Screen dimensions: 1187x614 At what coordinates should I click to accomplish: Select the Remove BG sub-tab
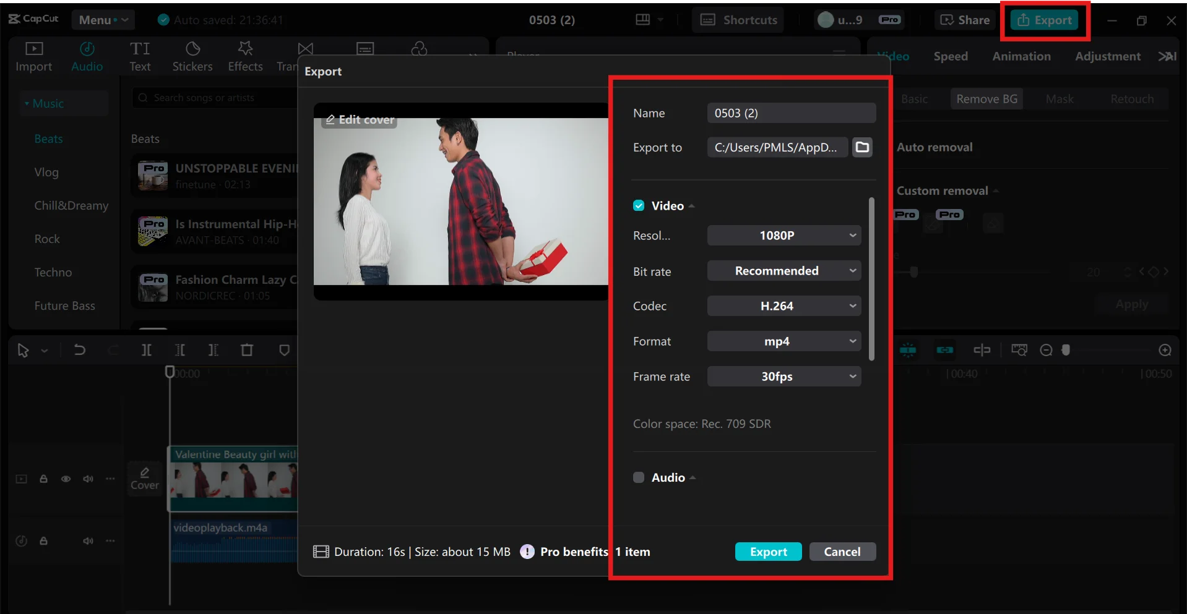(x=986, y=99)
